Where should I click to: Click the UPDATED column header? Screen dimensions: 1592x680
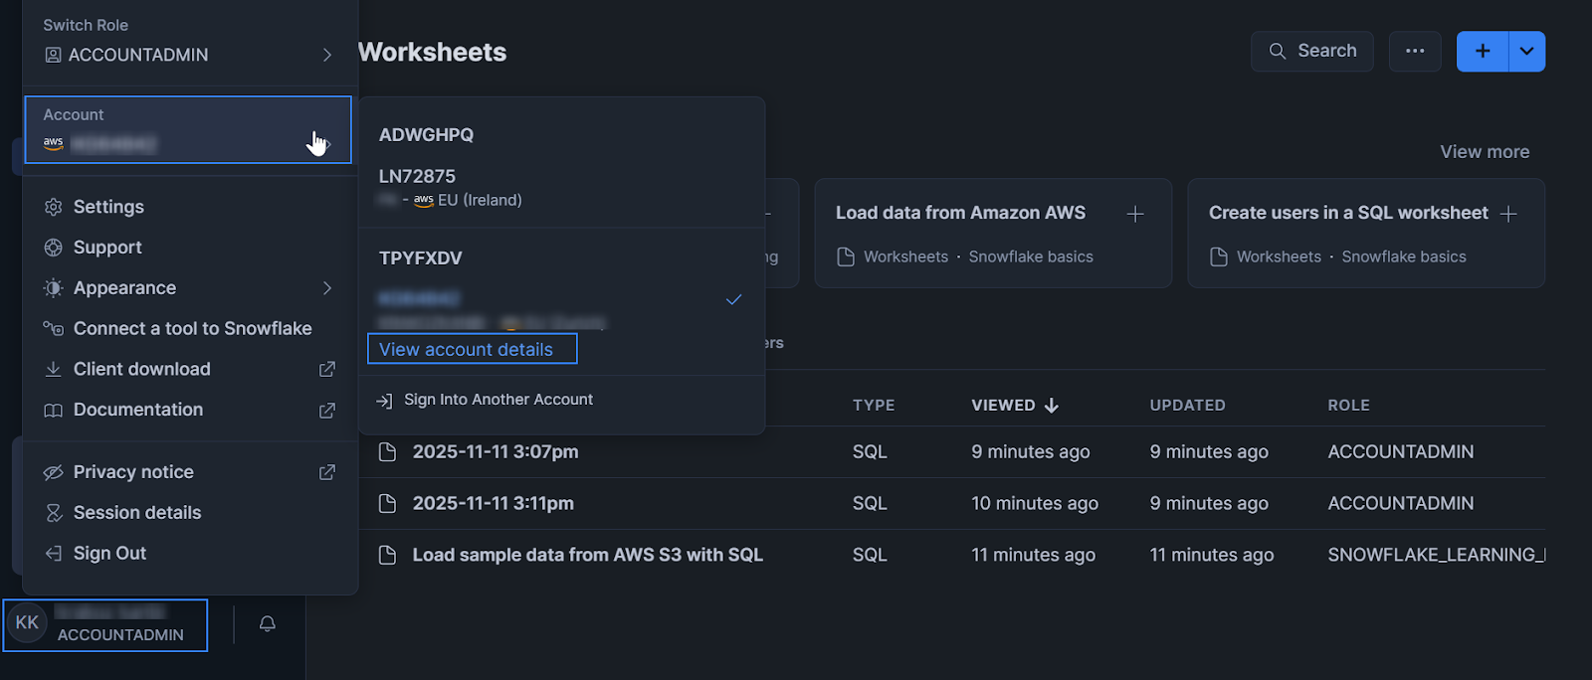point(1187,406)
